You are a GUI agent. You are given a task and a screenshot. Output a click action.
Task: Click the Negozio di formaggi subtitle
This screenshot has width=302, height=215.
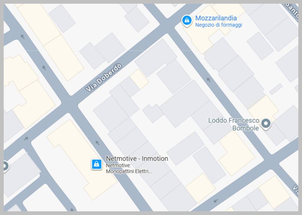point(219,25)
